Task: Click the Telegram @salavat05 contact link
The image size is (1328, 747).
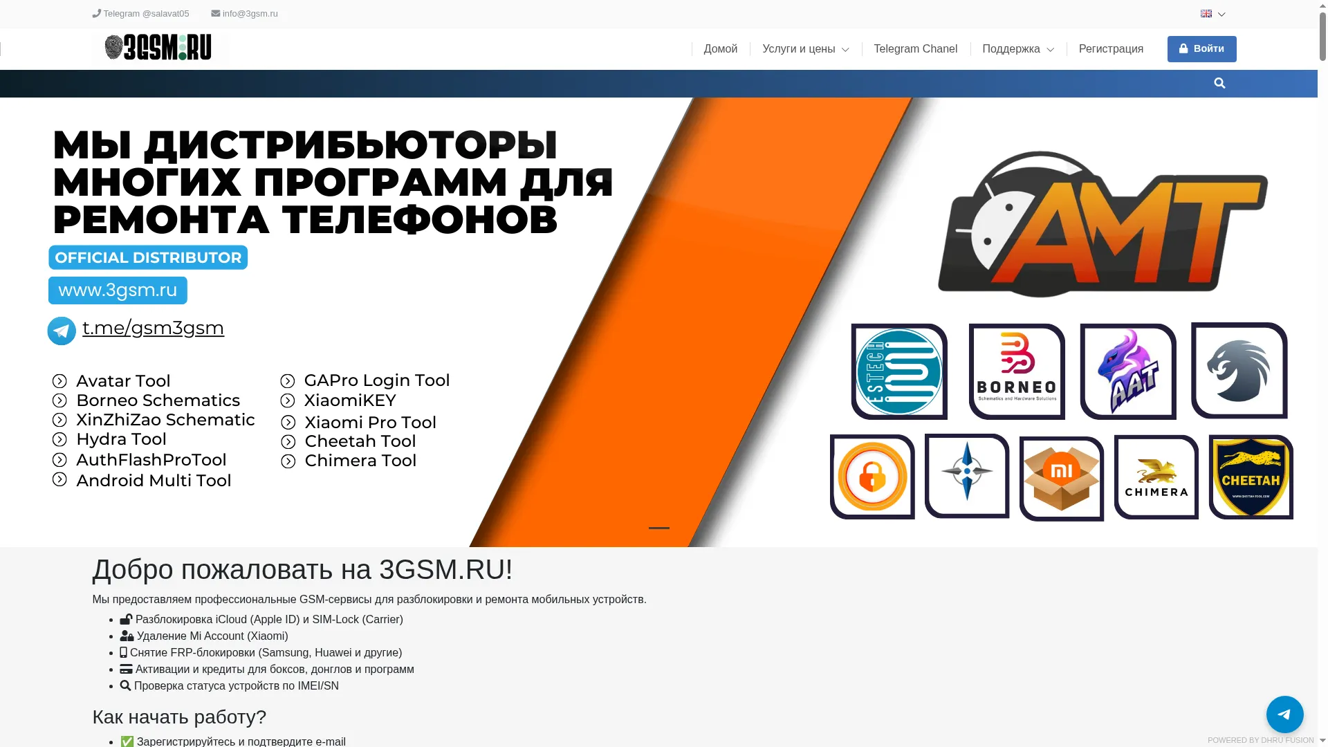Action: click(140, 14)
